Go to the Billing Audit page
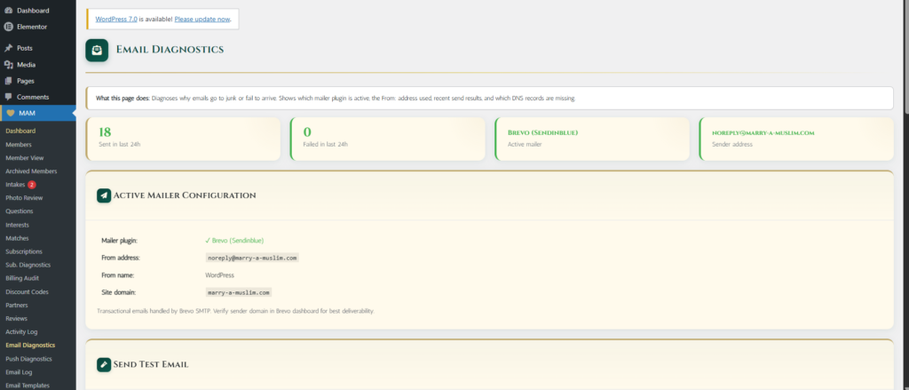 [22, 278]
